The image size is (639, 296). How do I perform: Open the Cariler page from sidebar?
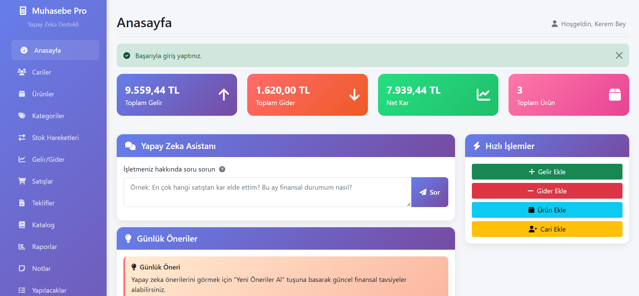coord(41,72)
